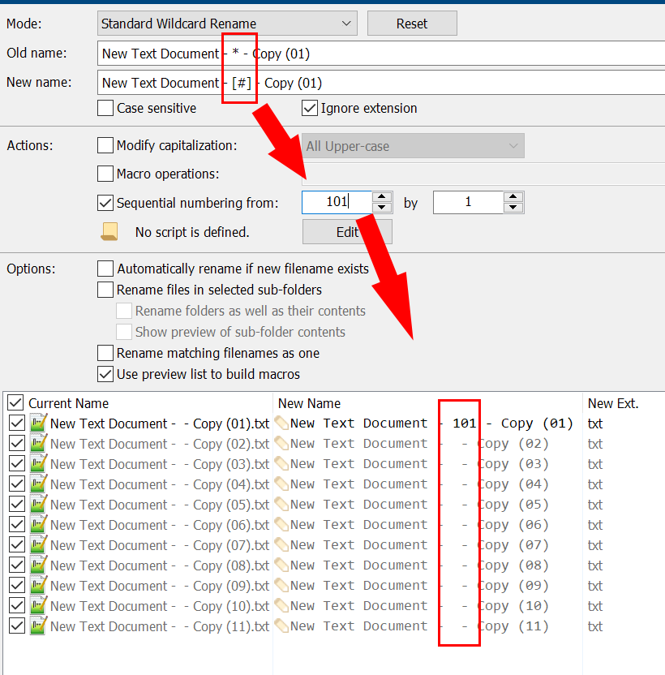The width and height of the screenshot is (665, 675).
Task: Click the New Ext. column header
Action: tap(613, 403)
